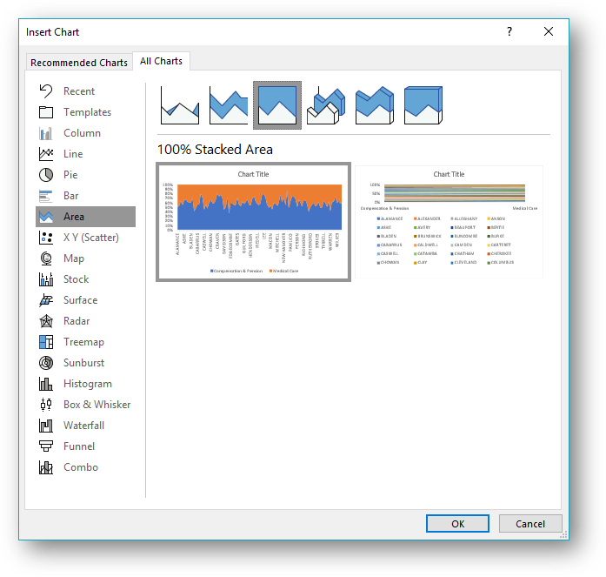Image resolution: width=606 pixels, height=577 pixels.
Task: Choose the Waterfall chart type
Action: (x=83, y=426)
